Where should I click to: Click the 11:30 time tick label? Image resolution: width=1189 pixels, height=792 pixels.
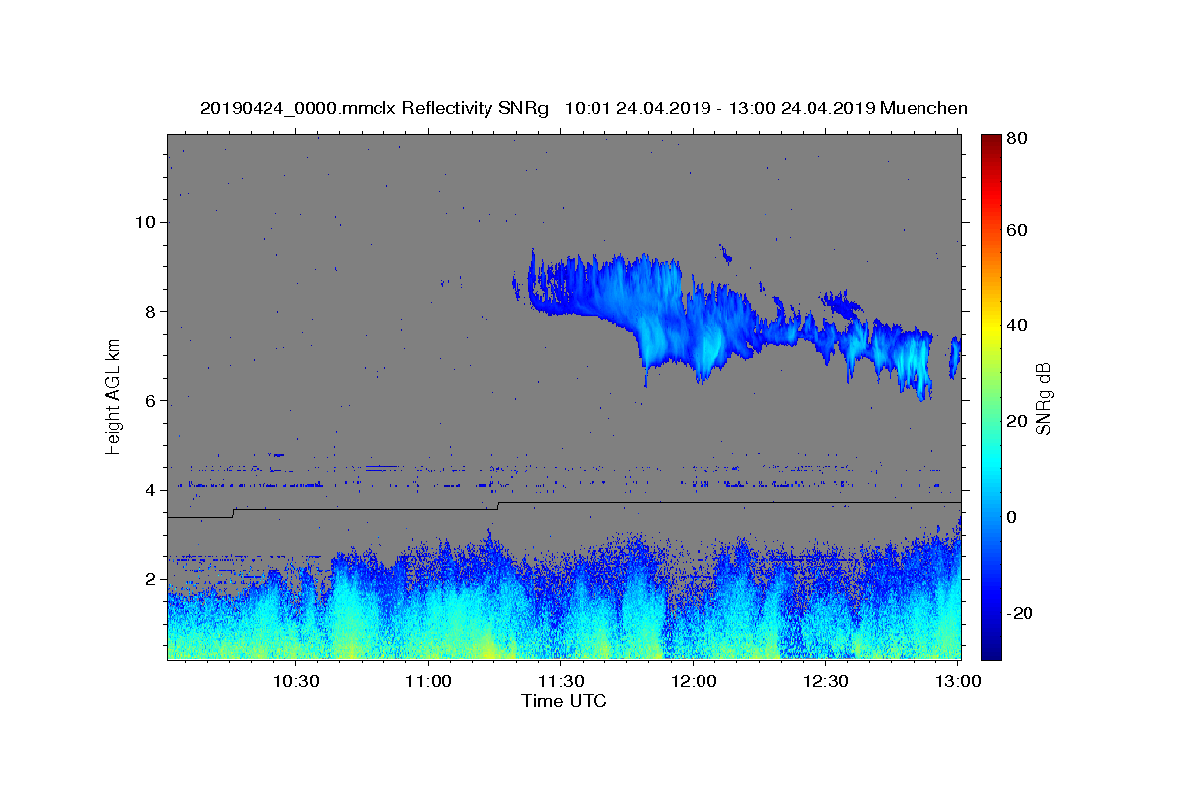pos(561,681)
